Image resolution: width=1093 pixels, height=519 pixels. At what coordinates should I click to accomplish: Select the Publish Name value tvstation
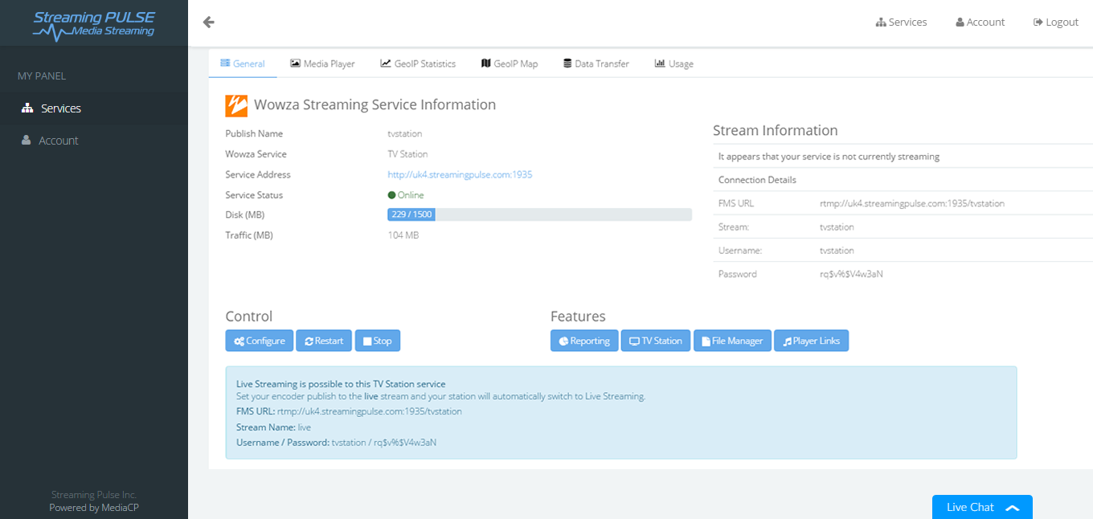tap(405, 134)
